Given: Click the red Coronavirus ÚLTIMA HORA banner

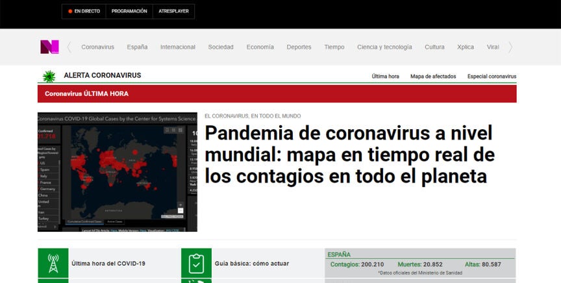Looking at the screenshot, I should [277, 93].
